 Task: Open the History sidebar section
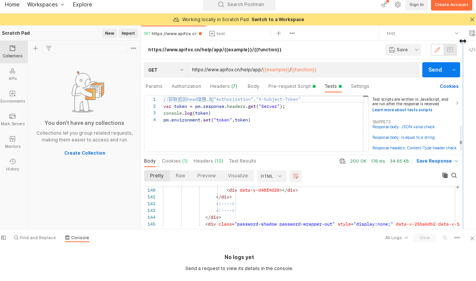[13, 165]
